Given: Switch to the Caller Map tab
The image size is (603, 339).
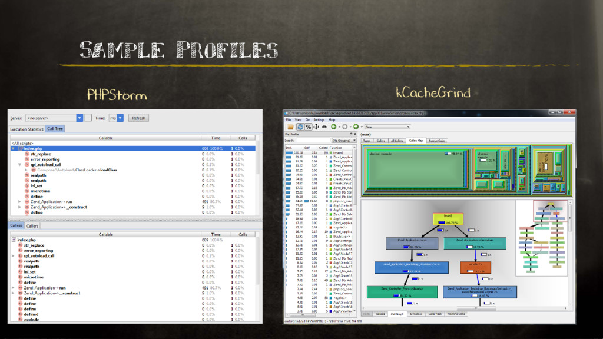Looking at the screenshot, I should pos(435,314).
